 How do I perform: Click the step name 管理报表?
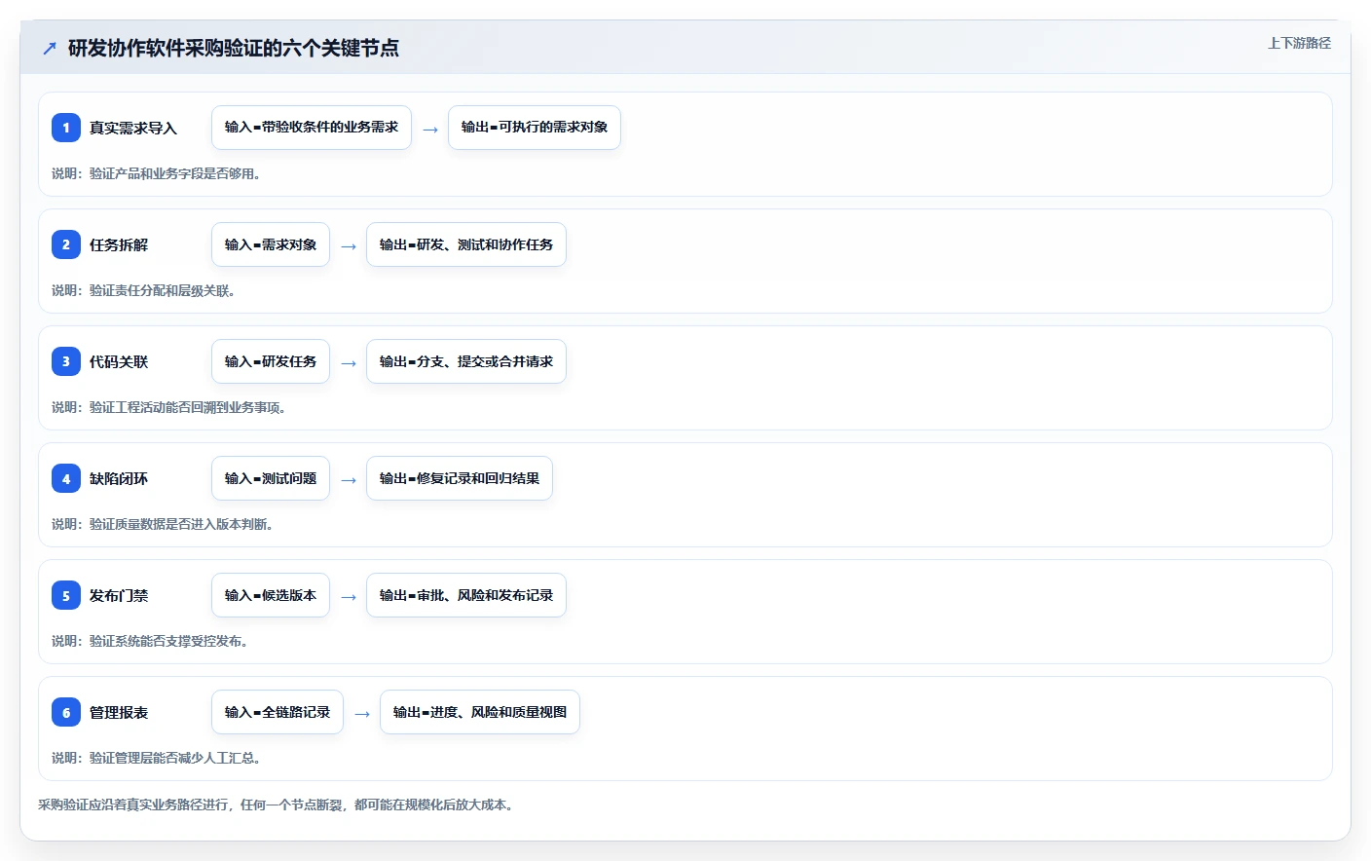point(119,713)
